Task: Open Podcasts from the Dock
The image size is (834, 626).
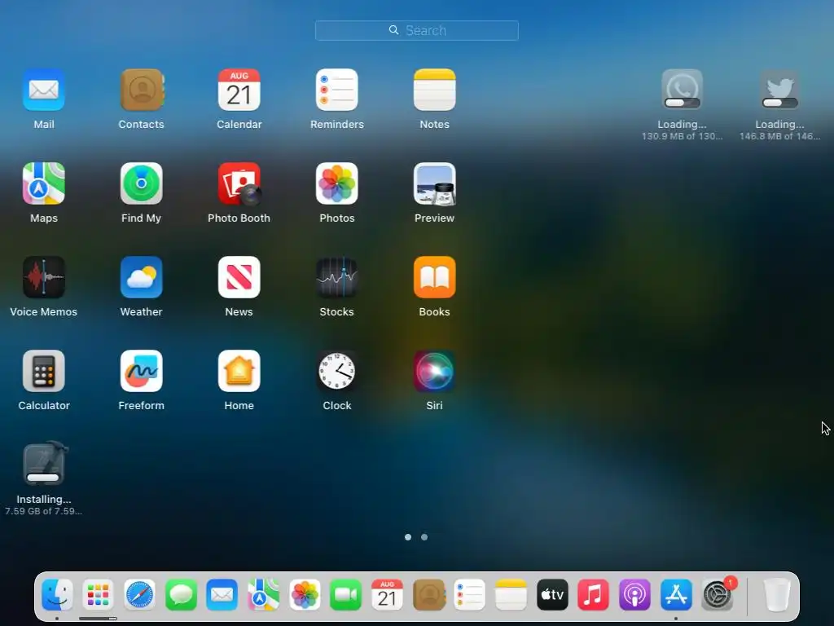Action: coord(635,594)
